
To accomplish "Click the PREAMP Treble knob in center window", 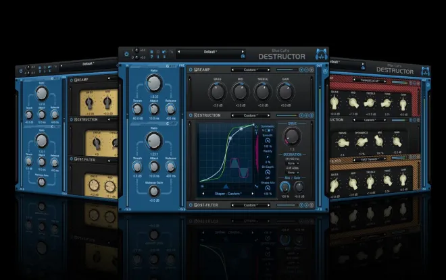I will point(263,92).
